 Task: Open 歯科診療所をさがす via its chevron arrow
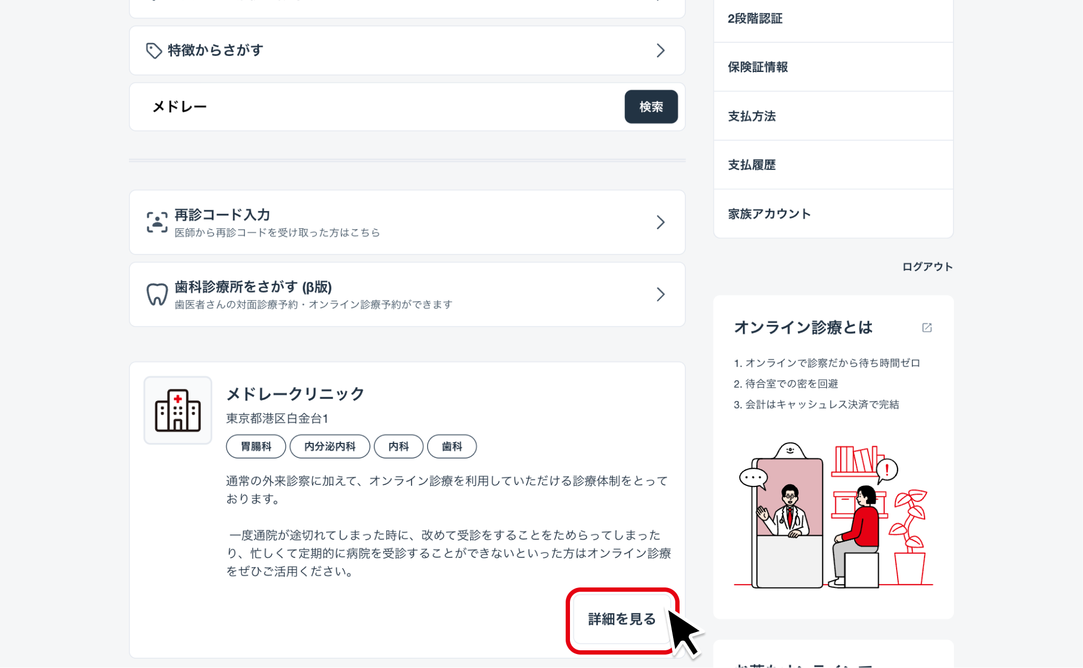660,294
